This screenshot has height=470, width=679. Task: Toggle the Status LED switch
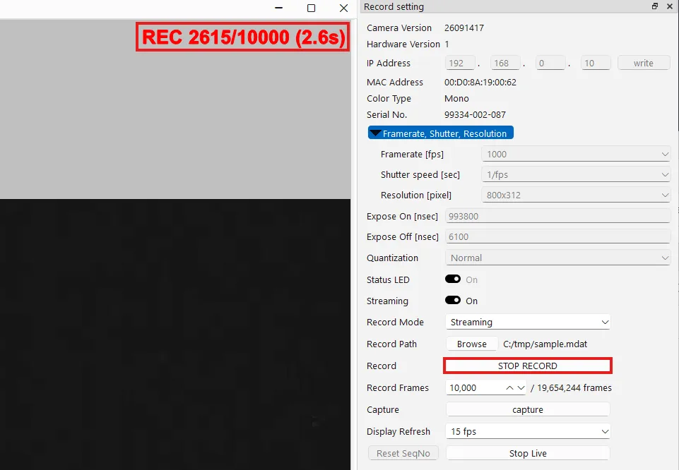[x=452, y=279]
